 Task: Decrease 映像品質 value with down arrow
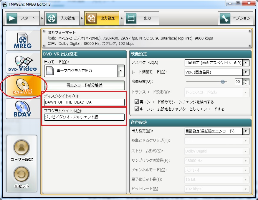(246, 83)
